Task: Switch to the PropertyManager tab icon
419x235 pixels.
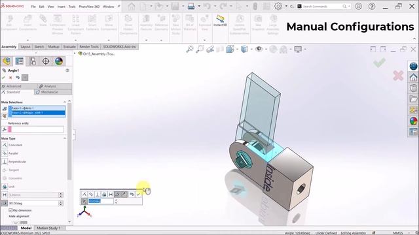Action: 20,61
